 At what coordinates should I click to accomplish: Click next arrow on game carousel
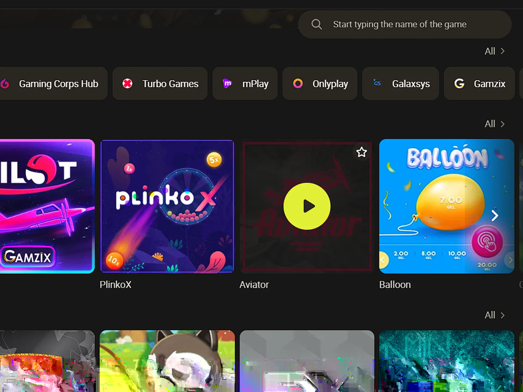tap(495, 216)
